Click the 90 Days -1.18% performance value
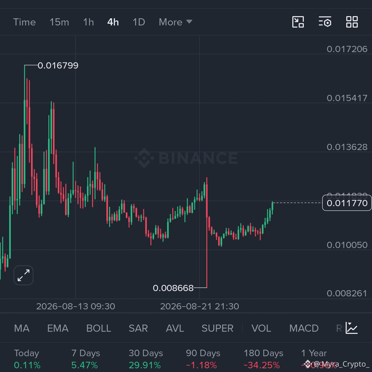 201,365
